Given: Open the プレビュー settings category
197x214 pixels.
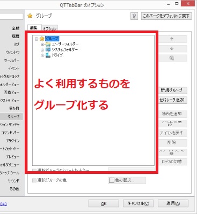Looking at the screenshot, I should click(12, 157).
